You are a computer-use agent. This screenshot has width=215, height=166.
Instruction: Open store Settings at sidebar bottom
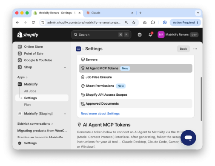click(42, 143)
